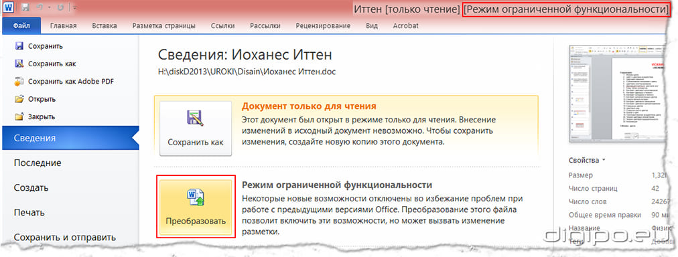
Task: Click the icon next to Сохранить как
Action: 19,64
